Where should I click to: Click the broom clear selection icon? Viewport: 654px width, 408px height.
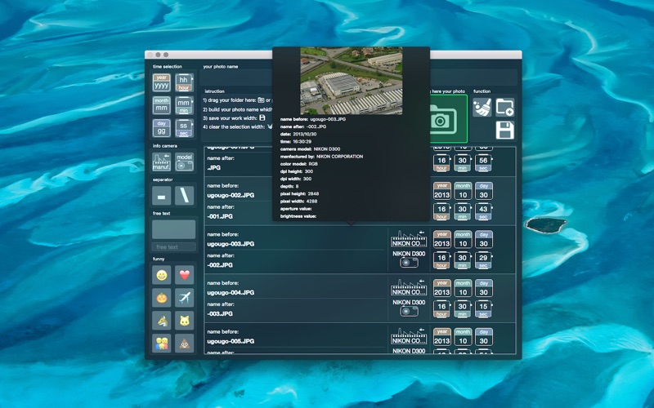pos(482,107)
